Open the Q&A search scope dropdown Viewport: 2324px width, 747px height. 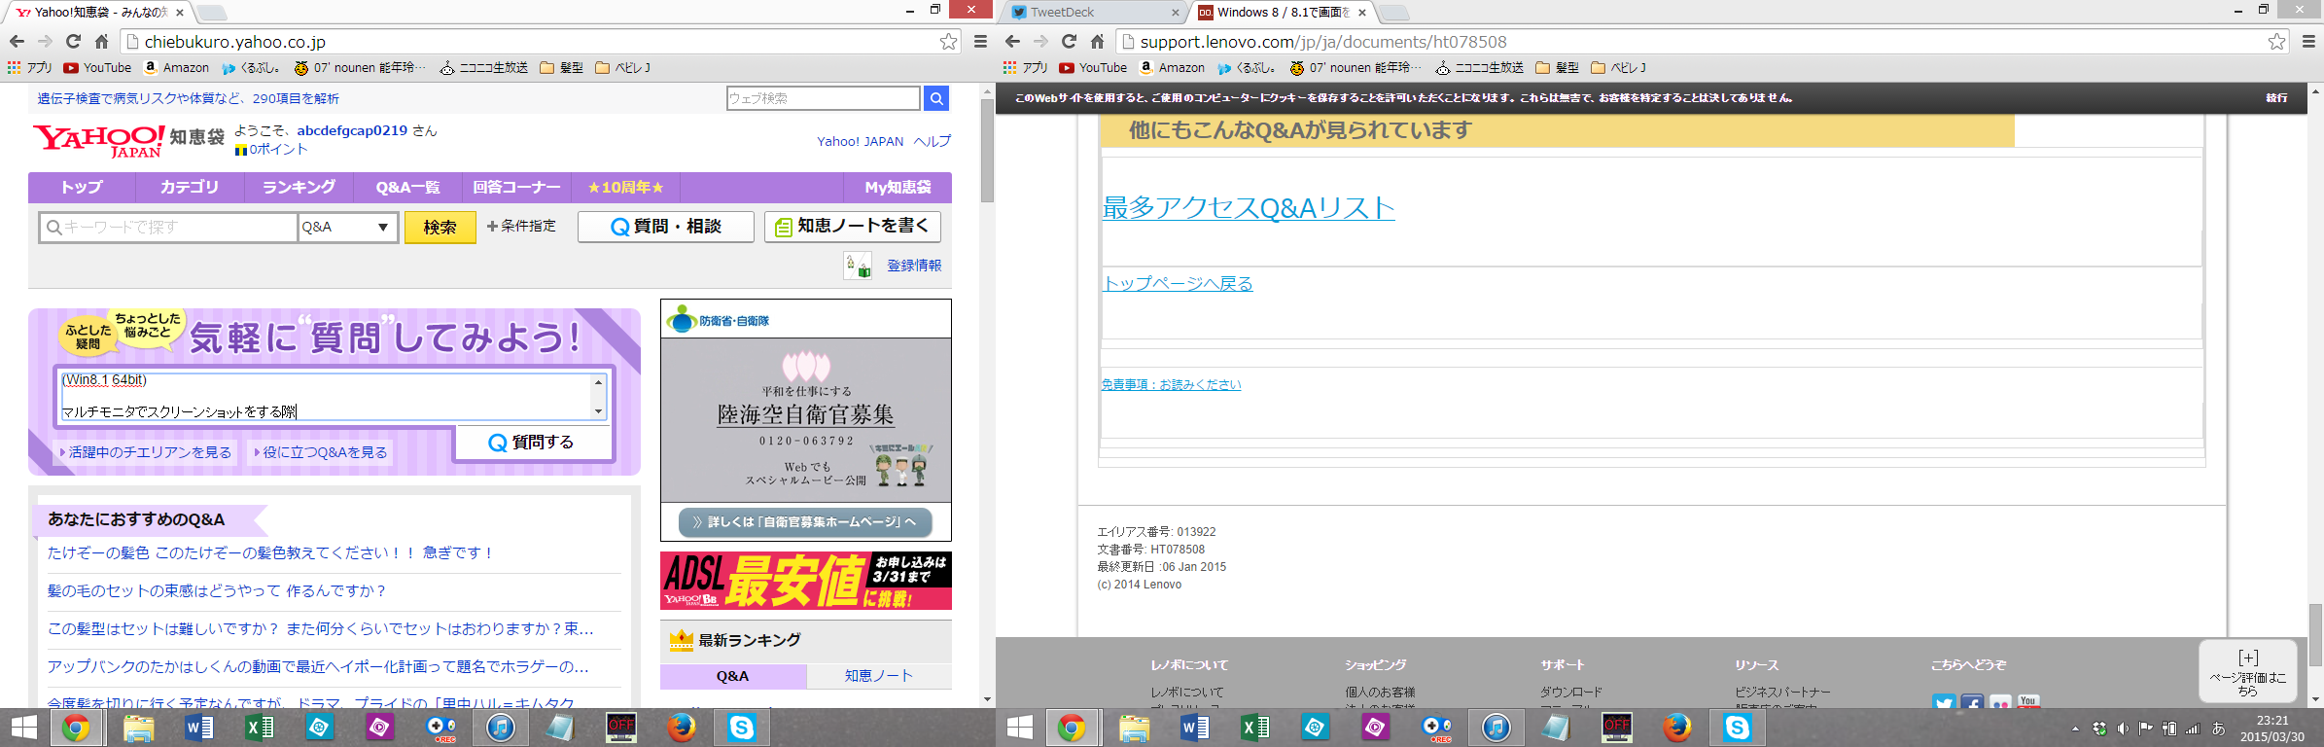[347, 227]
